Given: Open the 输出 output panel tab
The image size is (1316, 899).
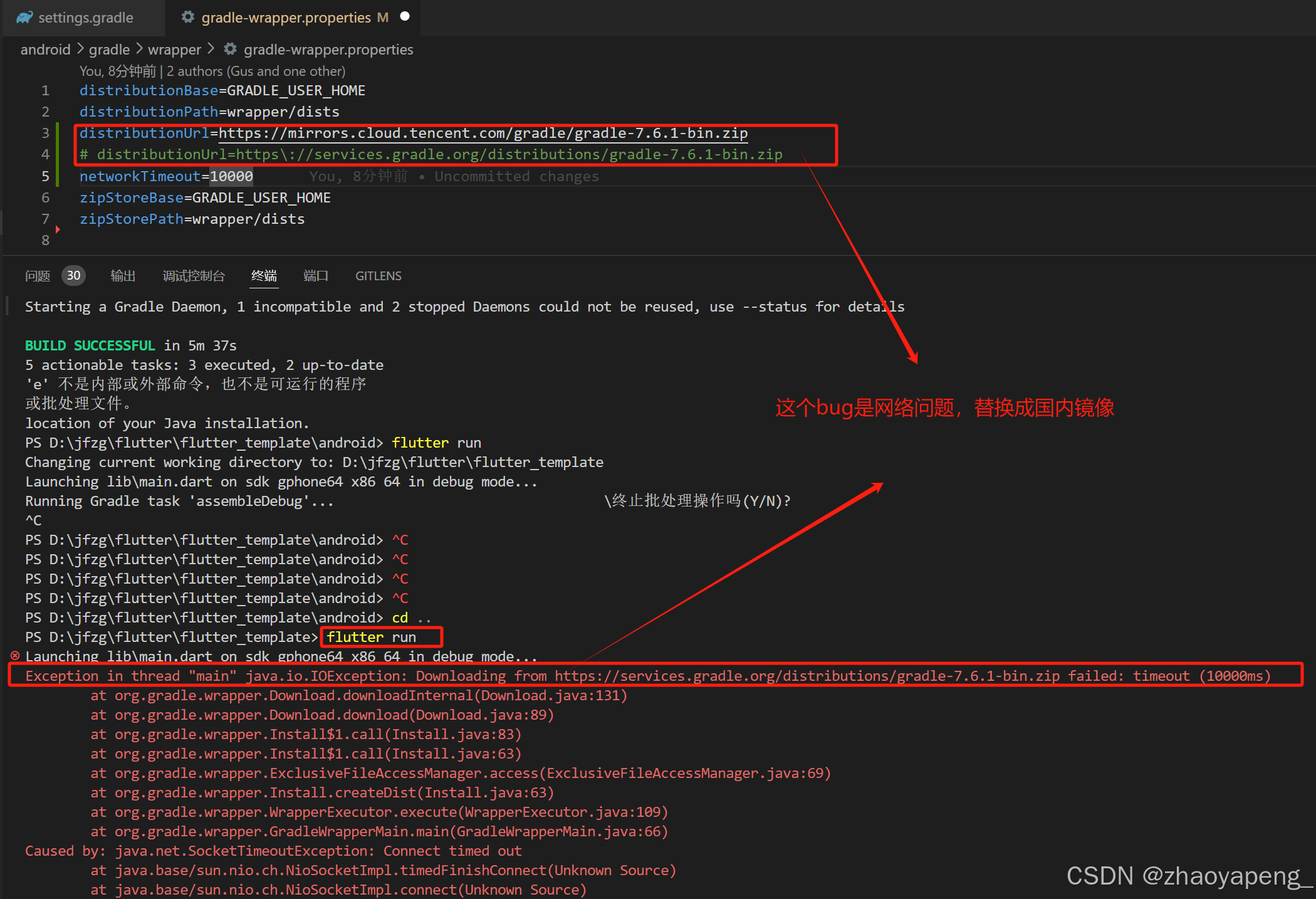Looking at the screenshot, I should click(123, 276).
